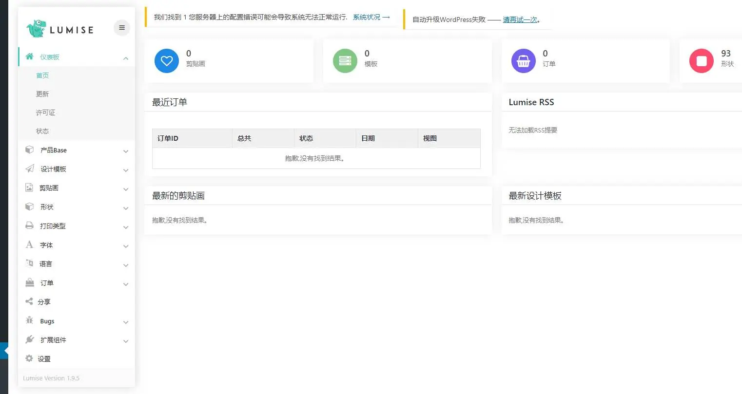Viewport: 742px width, 394px height.
Task: Toggle the sidebar hamburger menu button
Action: pyautogui.click(x=122, y=28)
